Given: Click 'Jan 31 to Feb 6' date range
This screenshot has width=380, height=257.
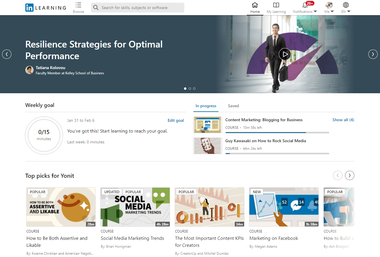Looking at the screenshot, I should pyautogui.click(x=81, y=120).
